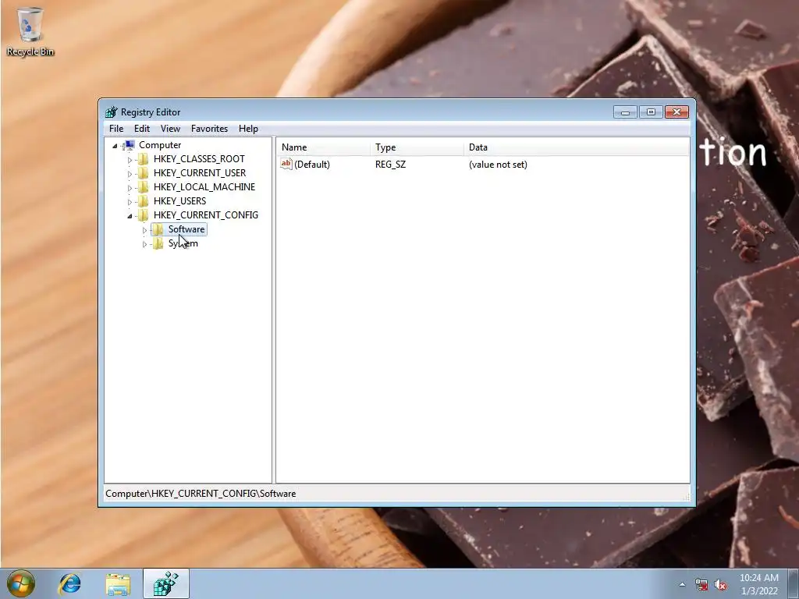Open the Help menu
Screen dimensions: 799x599
tap(248, 129)
